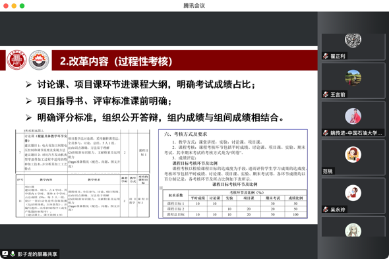Click the 考核方式及要求 document image
This screenshot has width=389, height=259.
point(233,174)
